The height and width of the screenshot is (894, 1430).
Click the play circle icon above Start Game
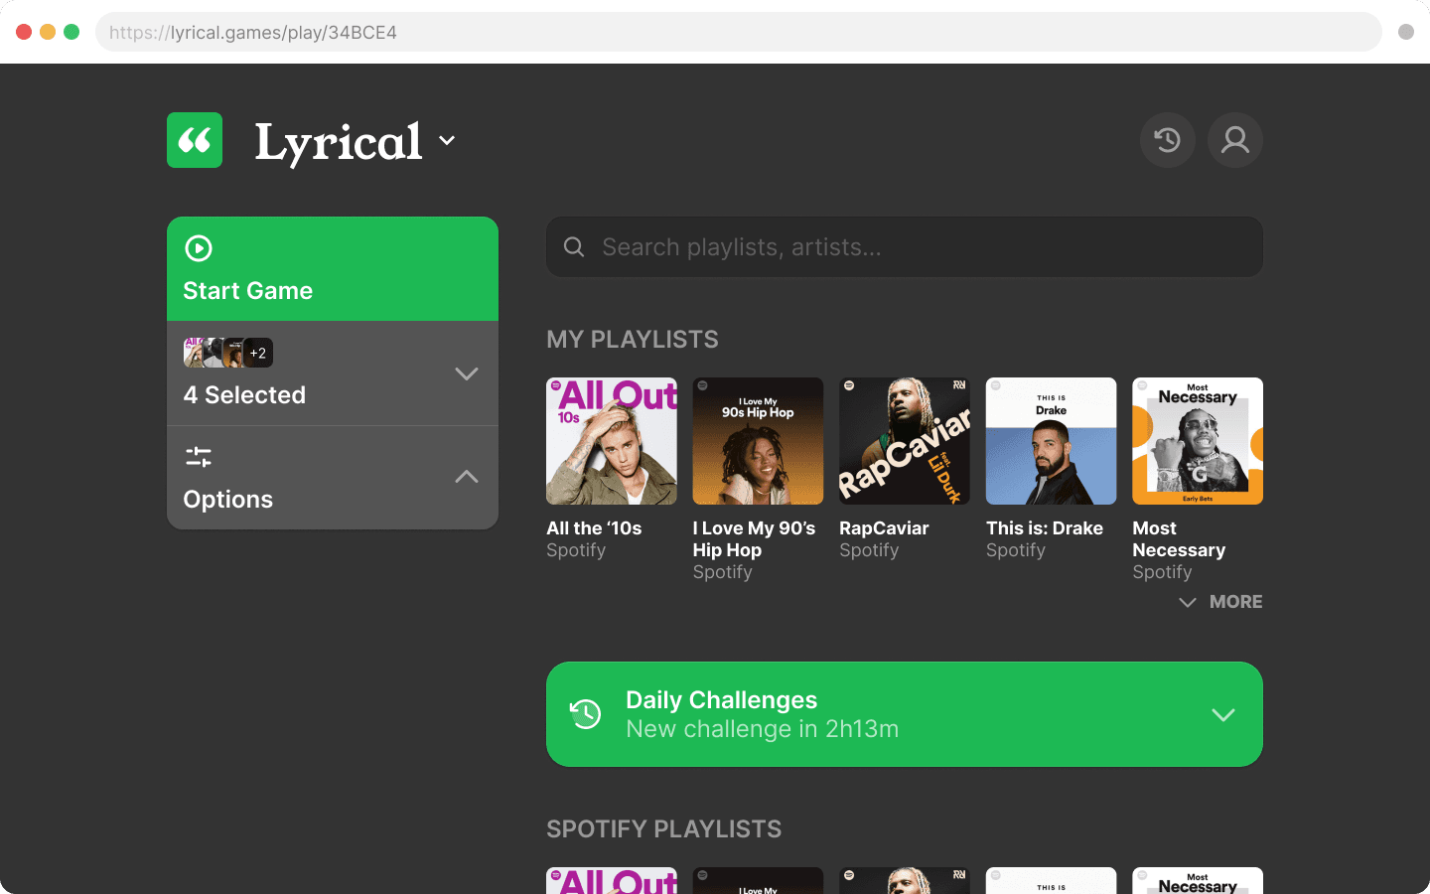[199, 248]
